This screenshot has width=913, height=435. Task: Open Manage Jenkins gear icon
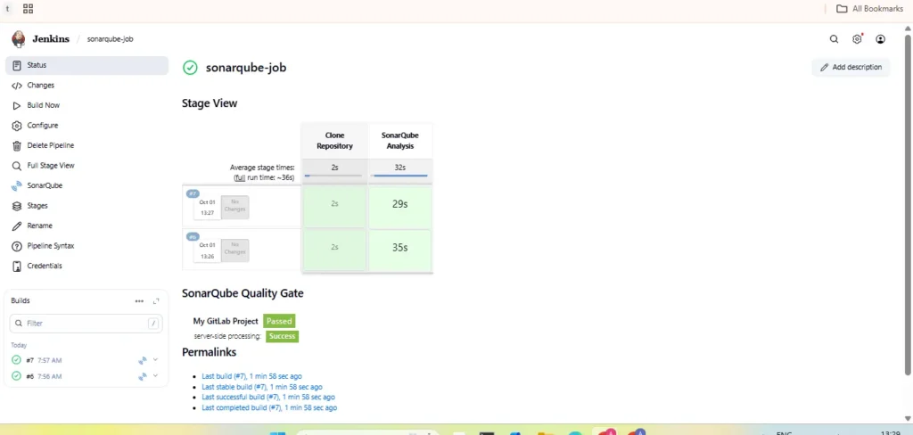point(857,39)
